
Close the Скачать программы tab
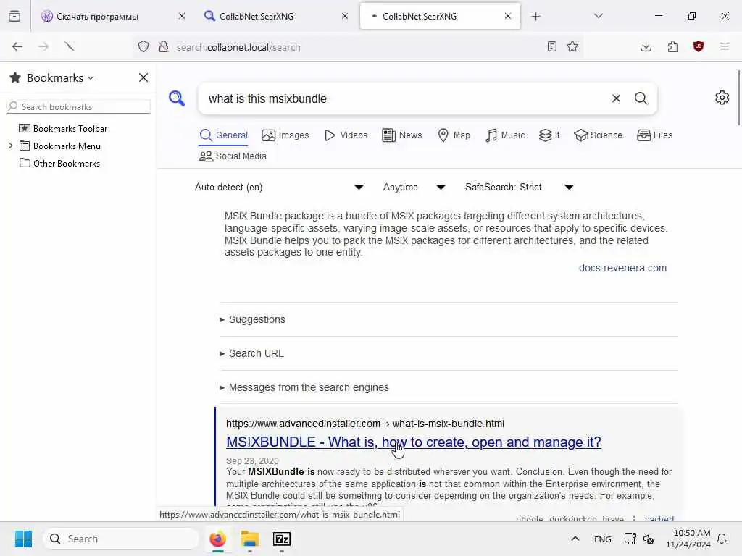[182, 16]
